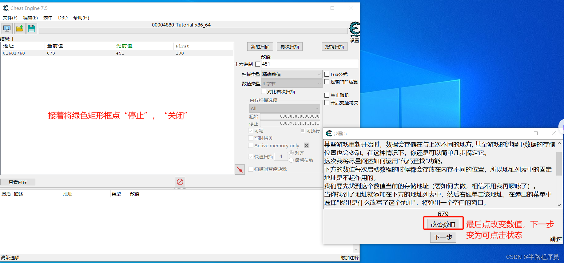Open the process selector computer icon
This screenshot has width=564, height=263.
[7, 29]
